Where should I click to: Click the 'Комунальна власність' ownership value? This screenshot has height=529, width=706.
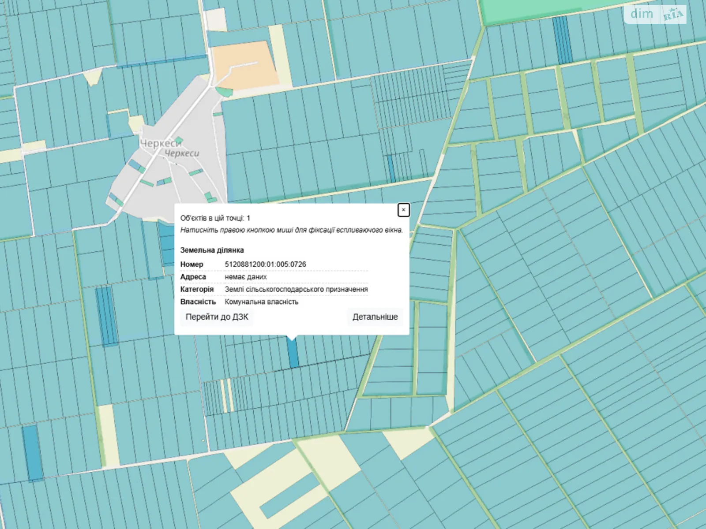click(262, 302)
